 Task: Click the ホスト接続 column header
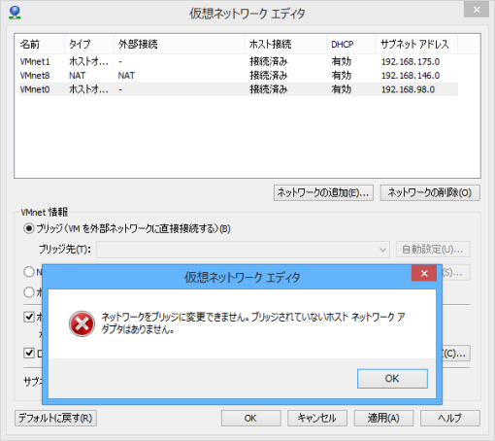[x=285, y=44]
